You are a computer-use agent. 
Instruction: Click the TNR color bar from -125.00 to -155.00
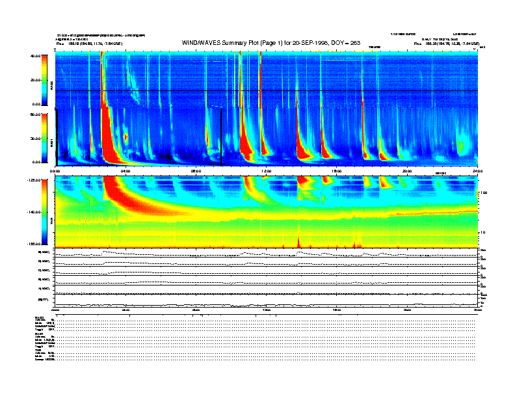click(44, 212)
